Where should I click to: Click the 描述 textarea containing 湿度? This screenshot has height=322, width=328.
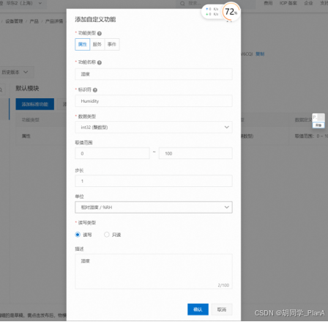coord(154,271)
